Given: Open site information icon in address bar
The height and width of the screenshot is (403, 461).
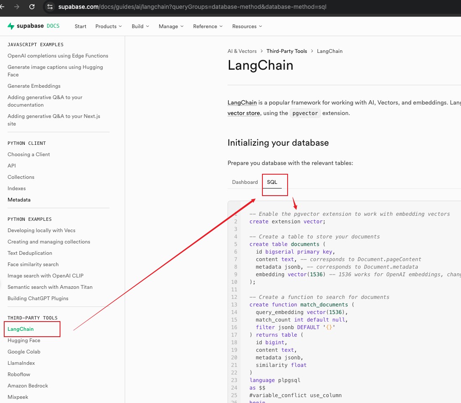Looking at the screenshot, I should coord(50,7).
